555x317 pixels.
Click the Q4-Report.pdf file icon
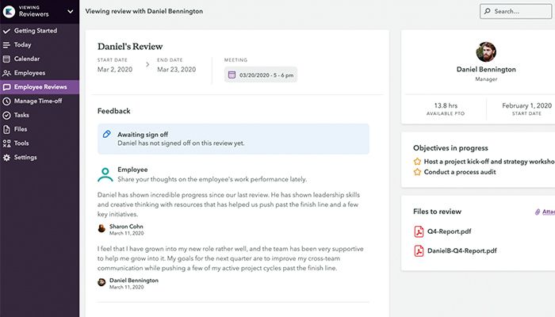click(x=419, y=231)
